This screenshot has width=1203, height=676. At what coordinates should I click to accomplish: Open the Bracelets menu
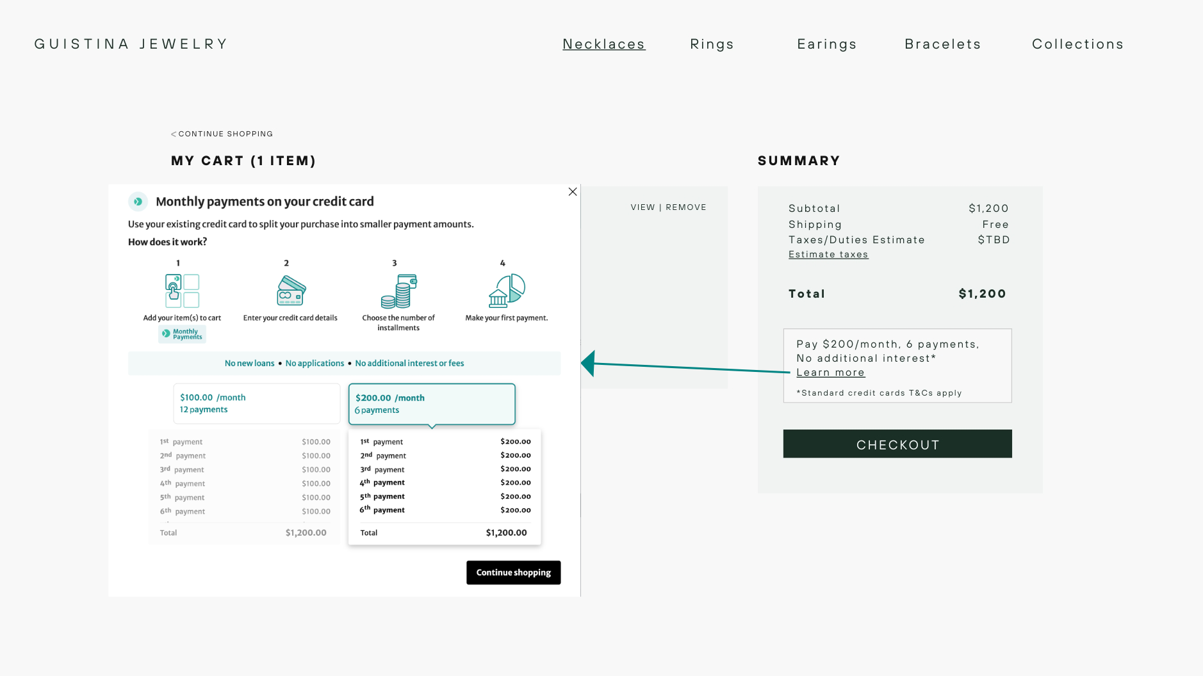[943, 44]
